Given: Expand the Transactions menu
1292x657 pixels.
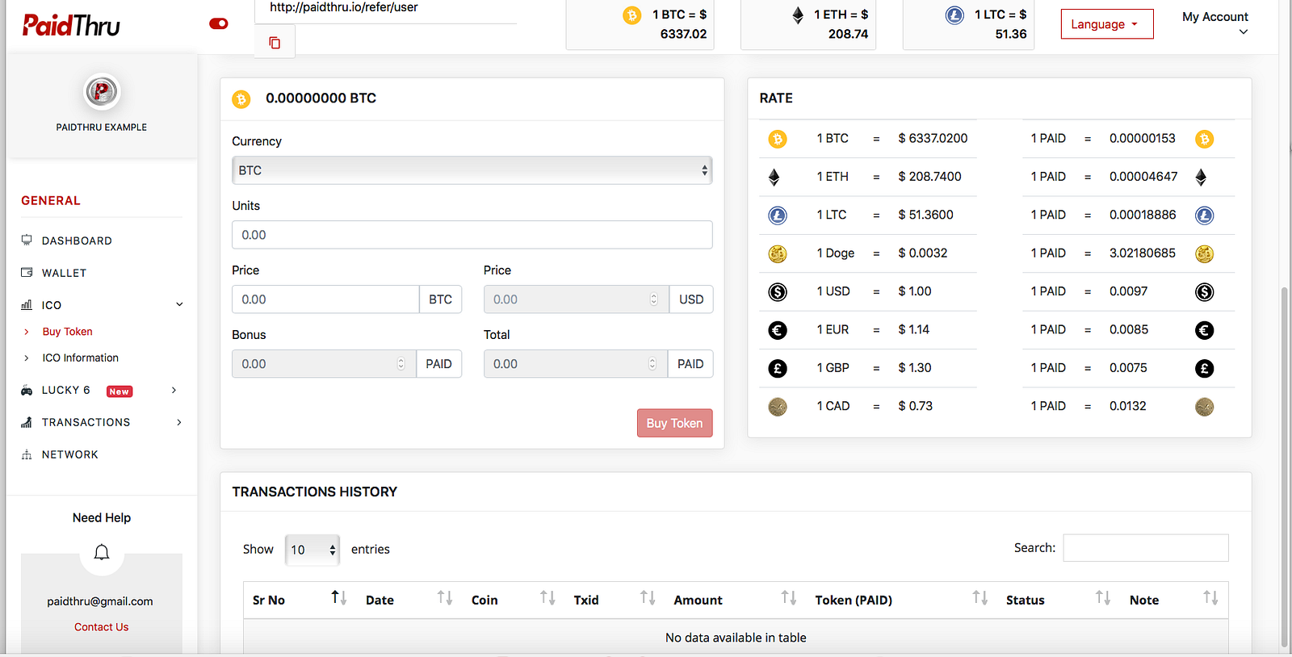Looking at the screenshot, I should click(x=101, y=422).
